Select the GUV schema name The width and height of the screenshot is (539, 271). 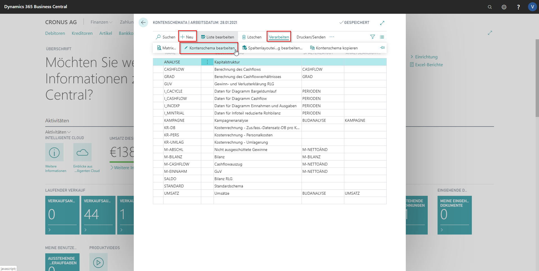pyautogui.click(x=168, y=84)
